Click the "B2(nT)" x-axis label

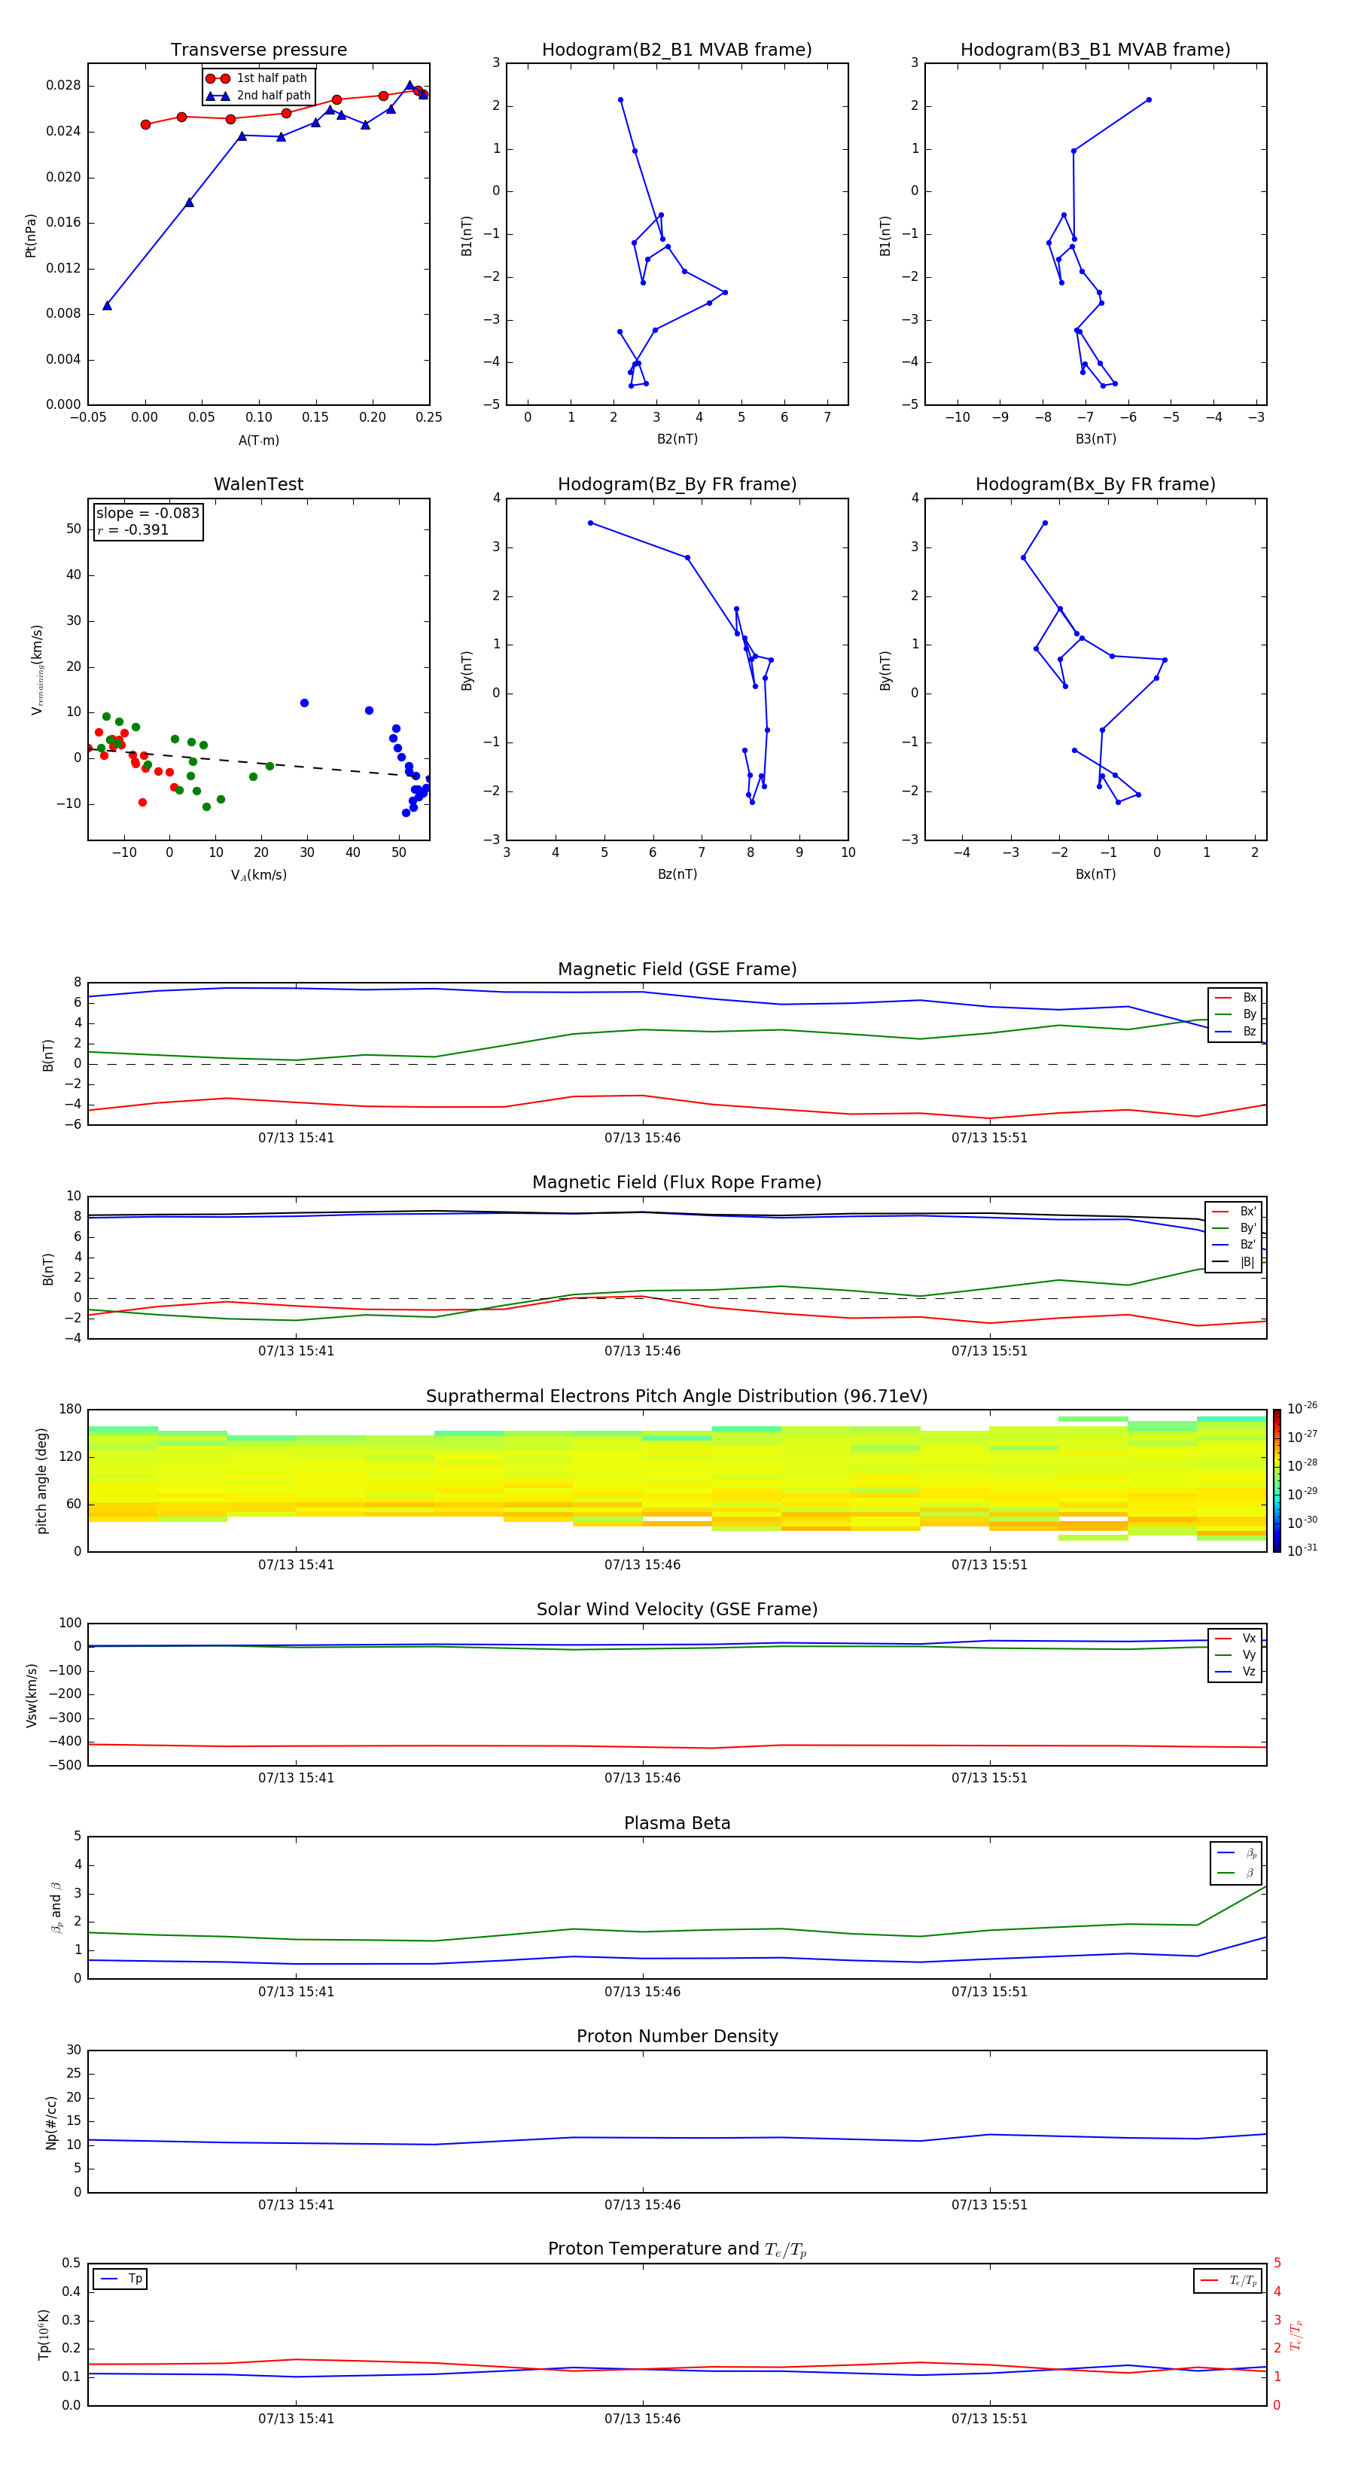[677, 439]
